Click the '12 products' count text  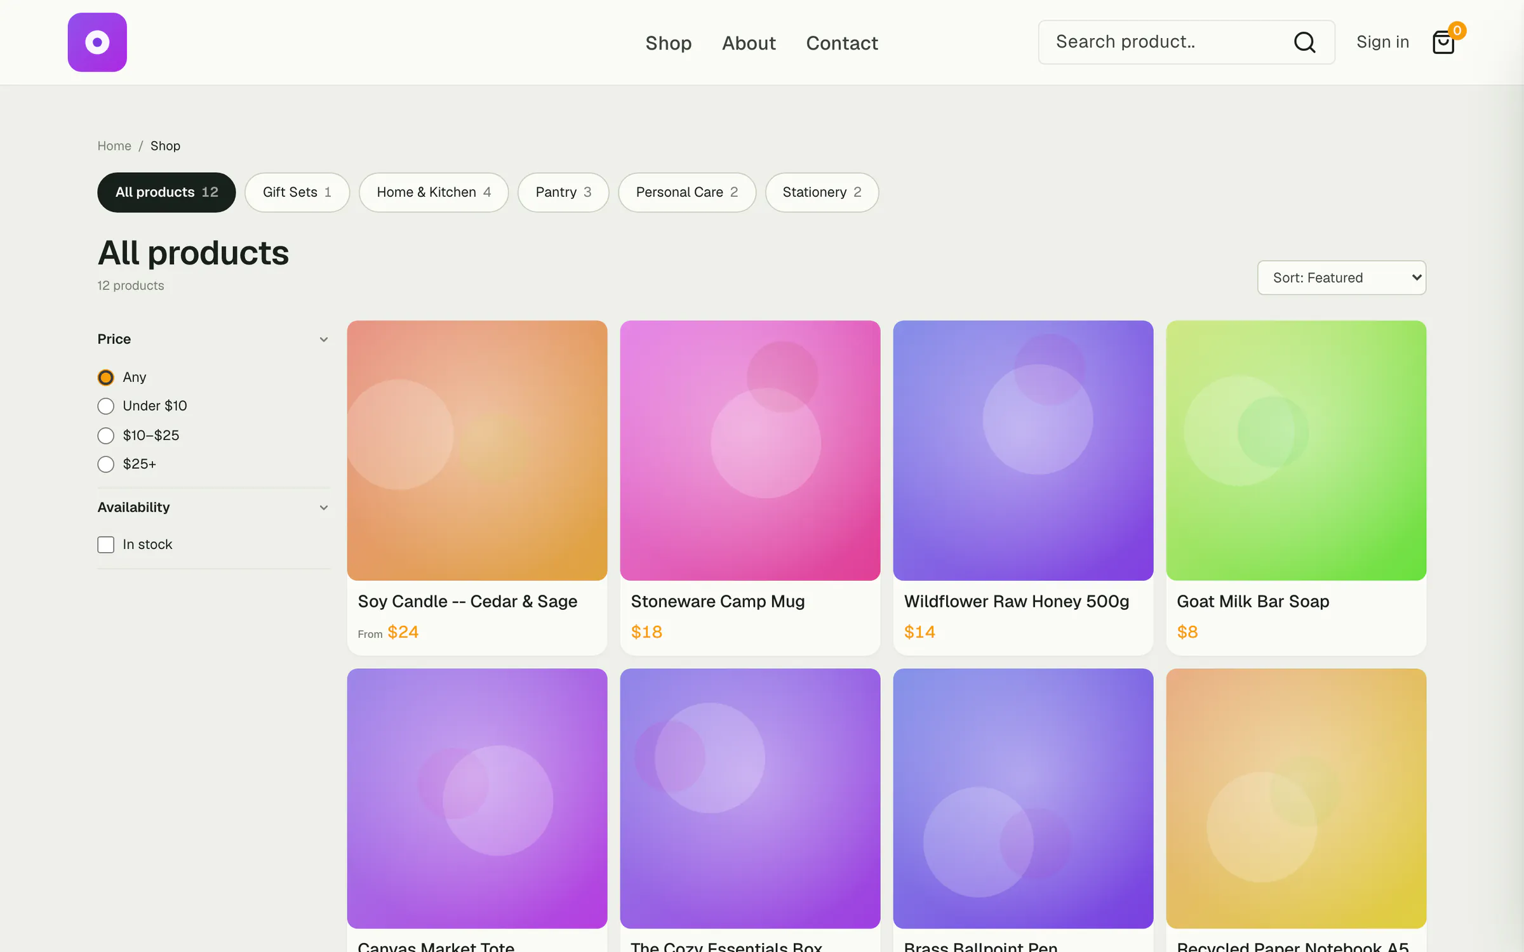point(131,286)
